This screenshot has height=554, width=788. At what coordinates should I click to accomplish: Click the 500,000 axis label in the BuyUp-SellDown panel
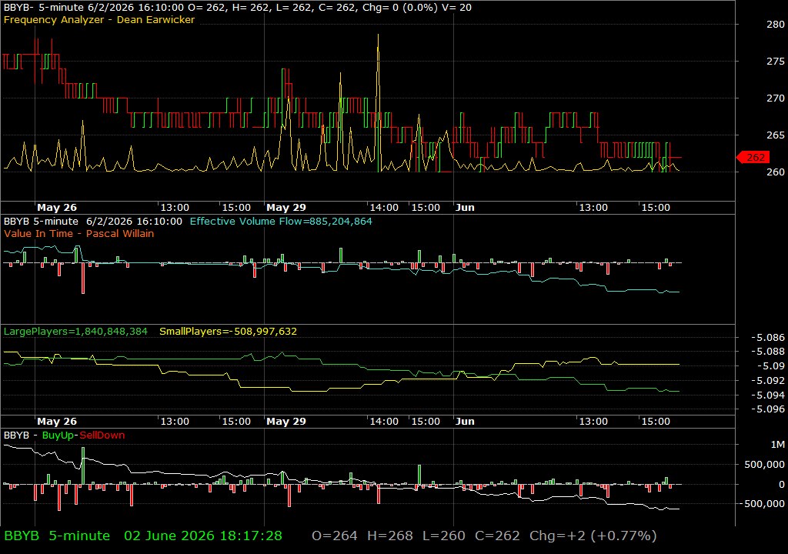[764, 465]
